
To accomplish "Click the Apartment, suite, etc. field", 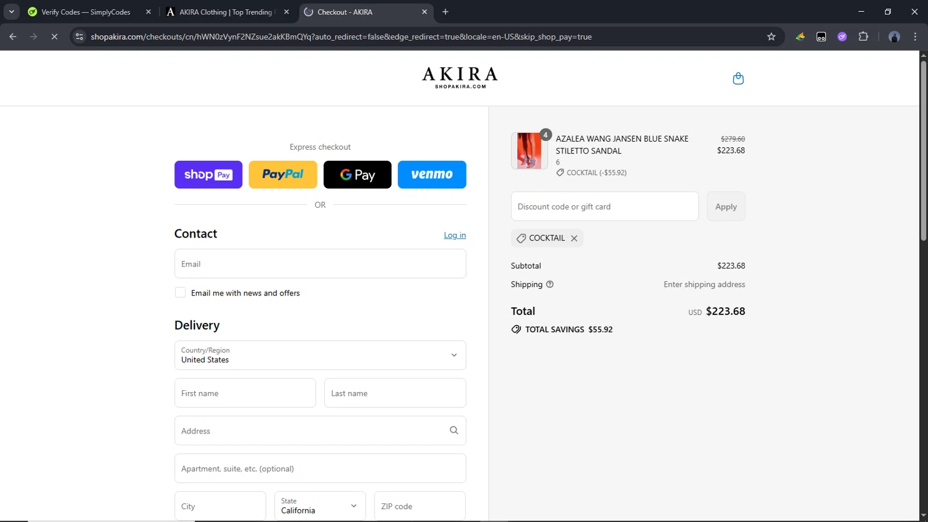I will pos(320,468).
